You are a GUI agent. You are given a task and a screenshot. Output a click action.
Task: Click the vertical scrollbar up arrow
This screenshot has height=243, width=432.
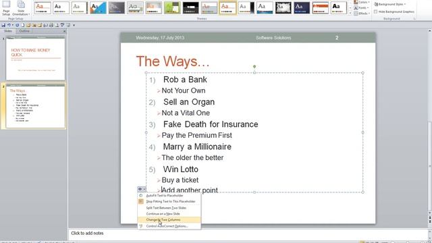430,31
